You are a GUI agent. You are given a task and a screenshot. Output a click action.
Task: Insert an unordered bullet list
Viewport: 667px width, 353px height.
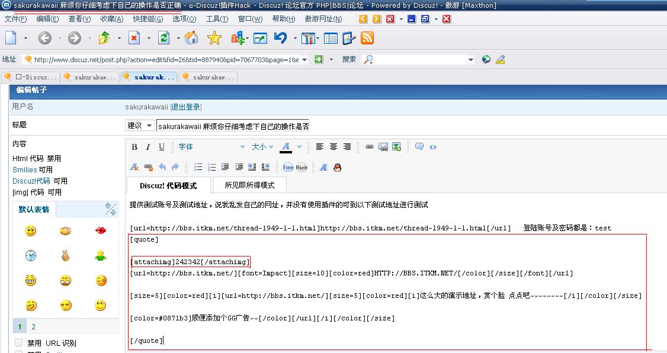click(x=198, y=167)
